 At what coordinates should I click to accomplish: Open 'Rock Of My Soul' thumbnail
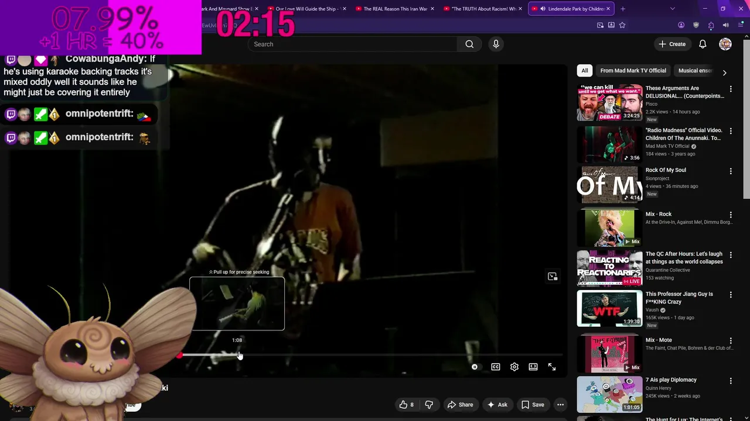609,184
